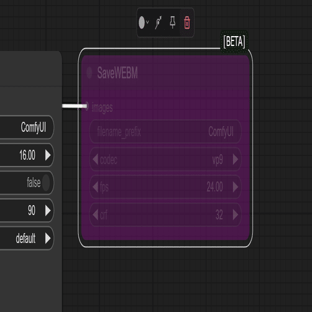312x312 pixels.
Task: Decrease the crf value
Action: [x=95, y=214]
